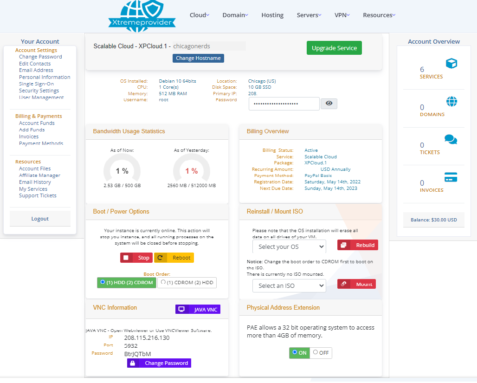
Task: Click the chicagonerds hostname field
Action: click(209, 46)
